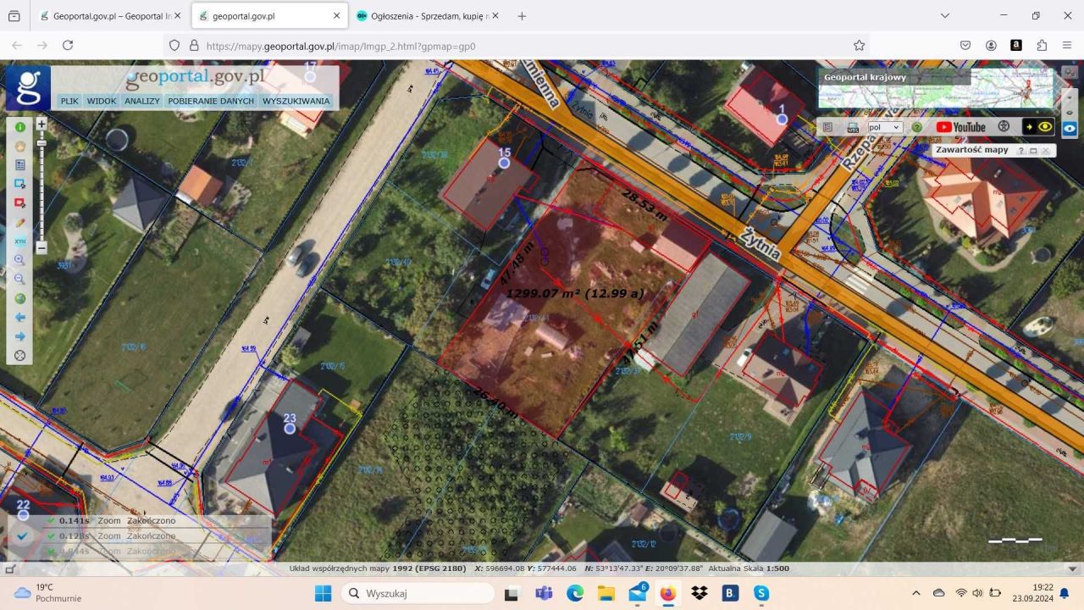Click the accessibility person icon
Image resolution: width=1084 pixels, height=610 pixels.
(1004, 127)
